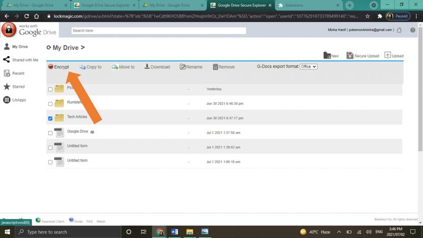423x238 pixels.
Task: Open File Explorer from the taskbar
Action: click(x=190, y=232)
